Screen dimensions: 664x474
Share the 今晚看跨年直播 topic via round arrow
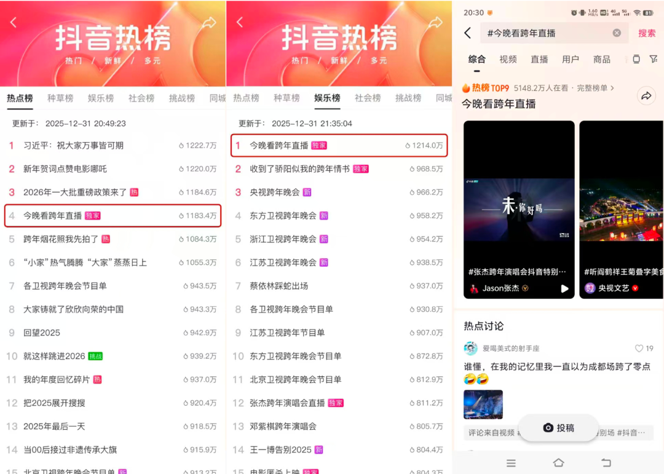point(646,96)
